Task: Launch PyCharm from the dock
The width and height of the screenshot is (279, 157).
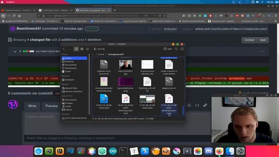Action: 49,151
